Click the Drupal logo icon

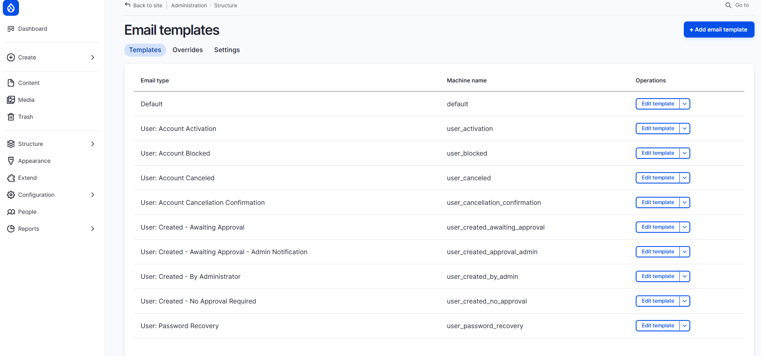pos(11,8)
